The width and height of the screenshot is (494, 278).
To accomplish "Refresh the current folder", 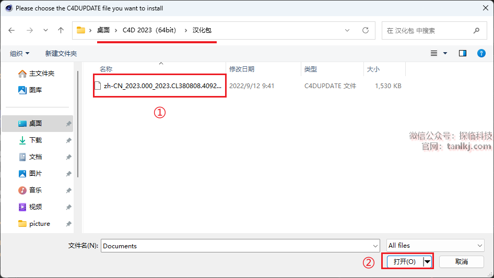I will [x=366, y=30].
